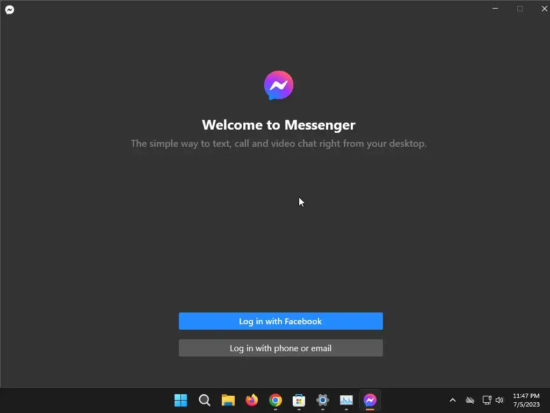Screen dimensions: 550x413
Task: Open taskbar Search
Action: (x=205, y=400)
